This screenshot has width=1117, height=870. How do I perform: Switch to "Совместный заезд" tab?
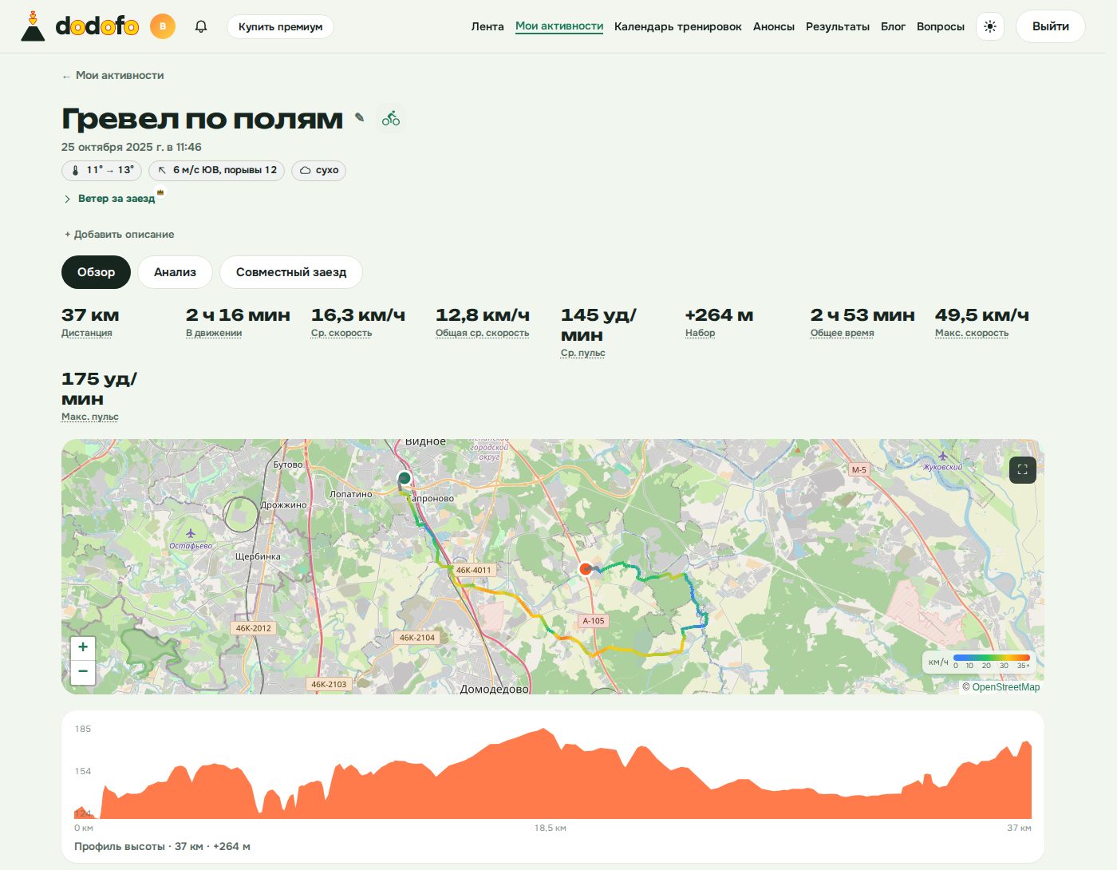(x=291, y=272)
